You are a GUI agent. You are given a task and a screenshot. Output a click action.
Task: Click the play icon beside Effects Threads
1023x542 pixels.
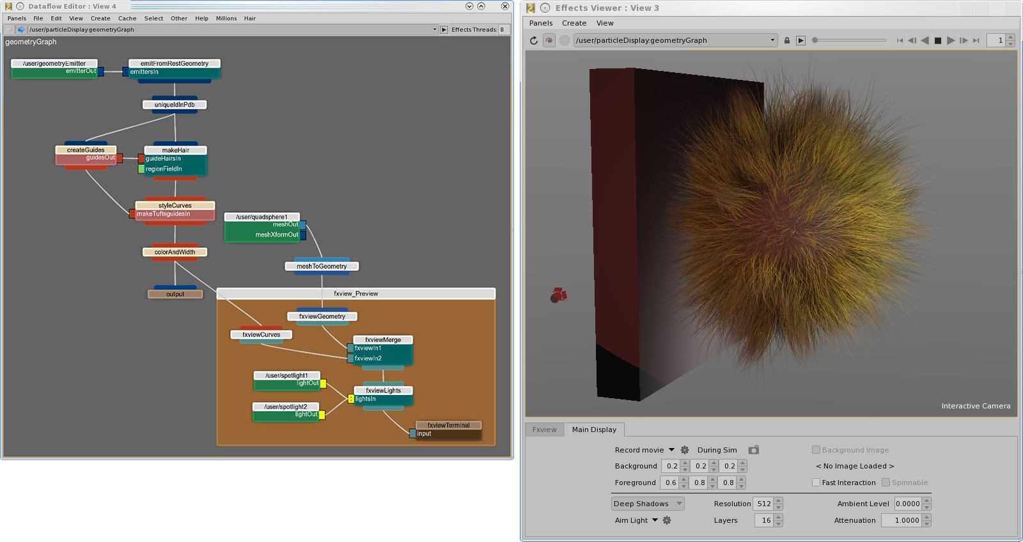click(x=444, y=29)
